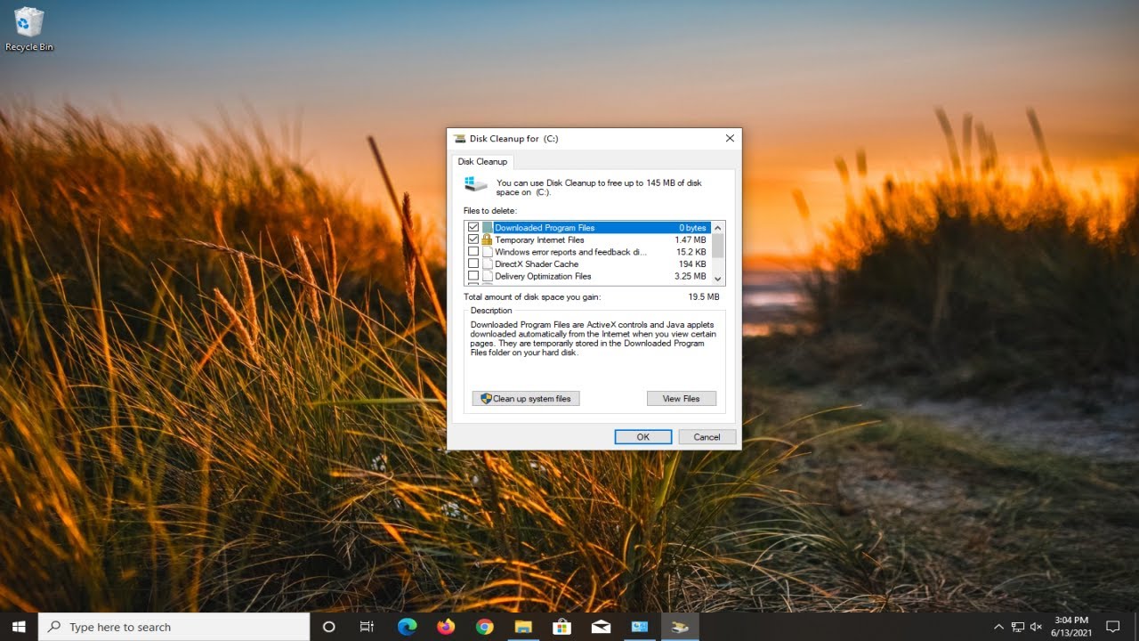This screenshot has width=1139, height=641.
Task: Uncheck Temporary Internet Files checkbox
Action: pos(473,239)
